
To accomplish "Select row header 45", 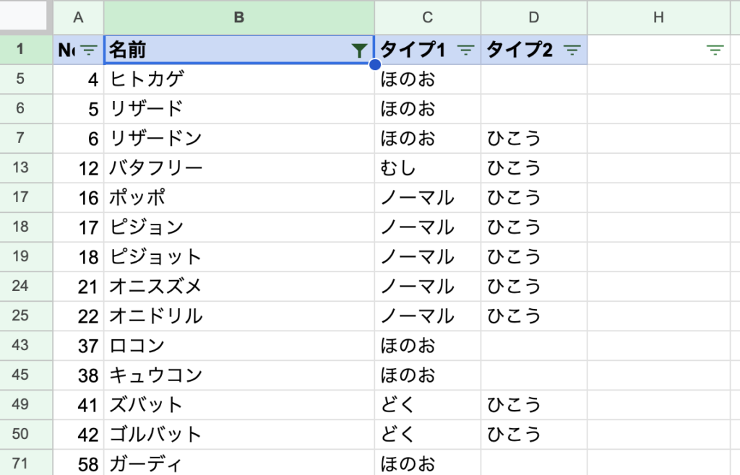I will [x=26, y=375].
